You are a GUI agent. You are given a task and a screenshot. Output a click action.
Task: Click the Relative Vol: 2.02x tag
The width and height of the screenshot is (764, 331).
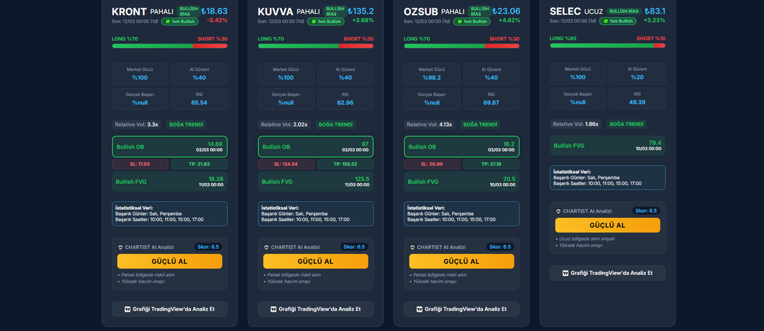coord(285,125)
